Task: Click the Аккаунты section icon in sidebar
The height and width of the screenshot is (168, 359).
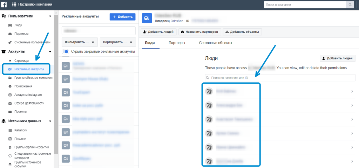Action: (x=4, y=51)
